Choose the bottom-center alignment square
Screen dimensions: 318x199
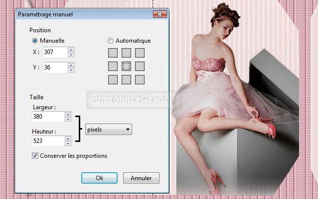coord(126,79)
